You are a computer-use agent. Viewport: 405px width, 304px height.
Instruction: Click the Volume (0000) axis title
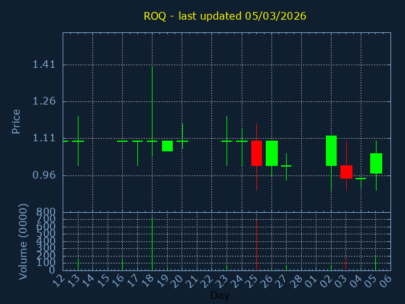[23, 241]
